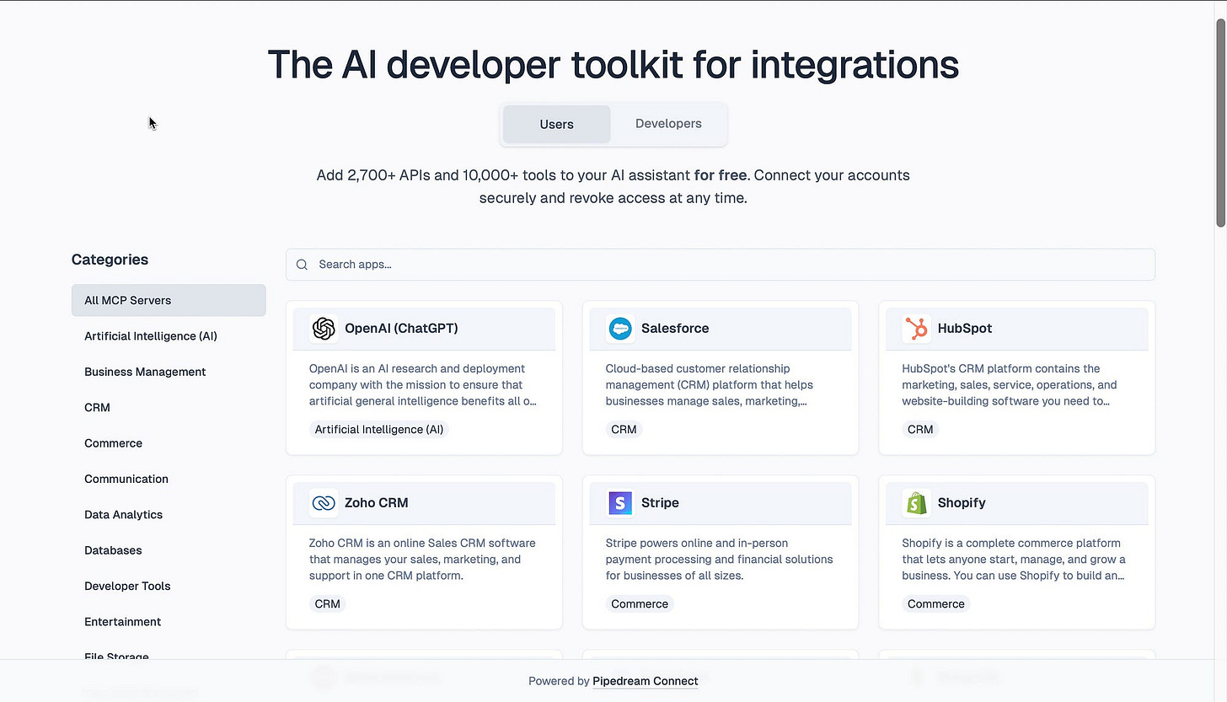Click the OpenAI (ChatGPT) logo icon

324,329
